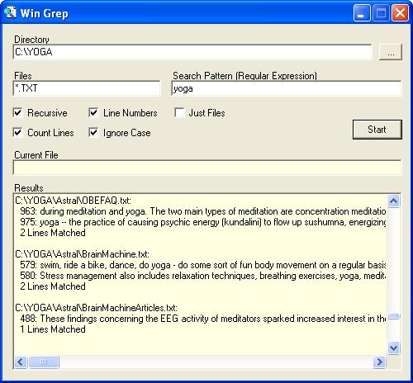Click result line 580 about stress management

[203, 276]
